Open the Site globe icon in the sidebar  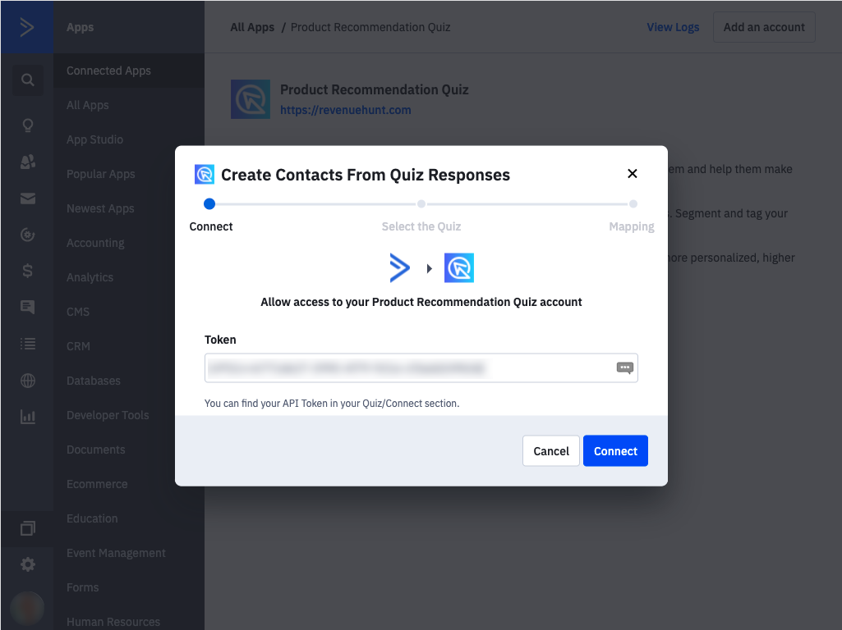point(27,380)
